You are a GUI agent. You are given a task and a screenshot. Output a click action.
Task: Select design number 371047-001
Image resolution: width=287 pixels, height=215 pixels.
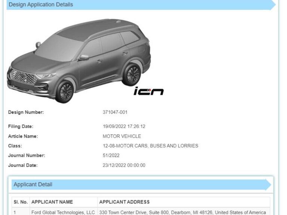(x=115, y=112)
